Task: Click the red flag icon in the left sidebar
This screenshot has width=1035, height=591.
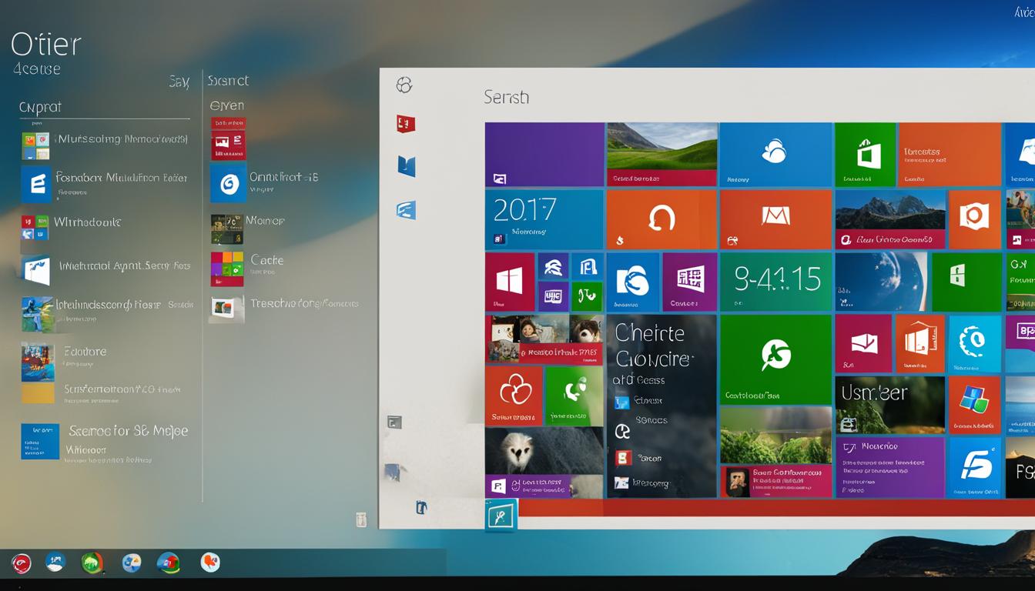Action: coord(404,123)
